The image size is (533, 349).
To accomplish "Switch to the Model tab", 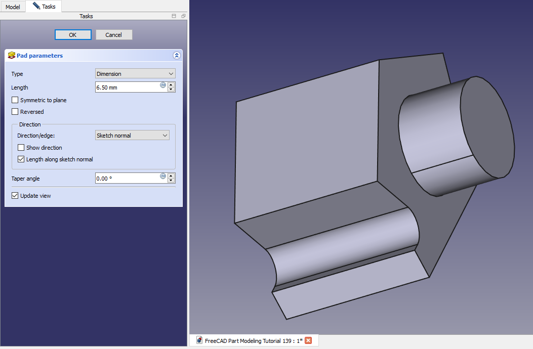I will (x=13, y=7).
